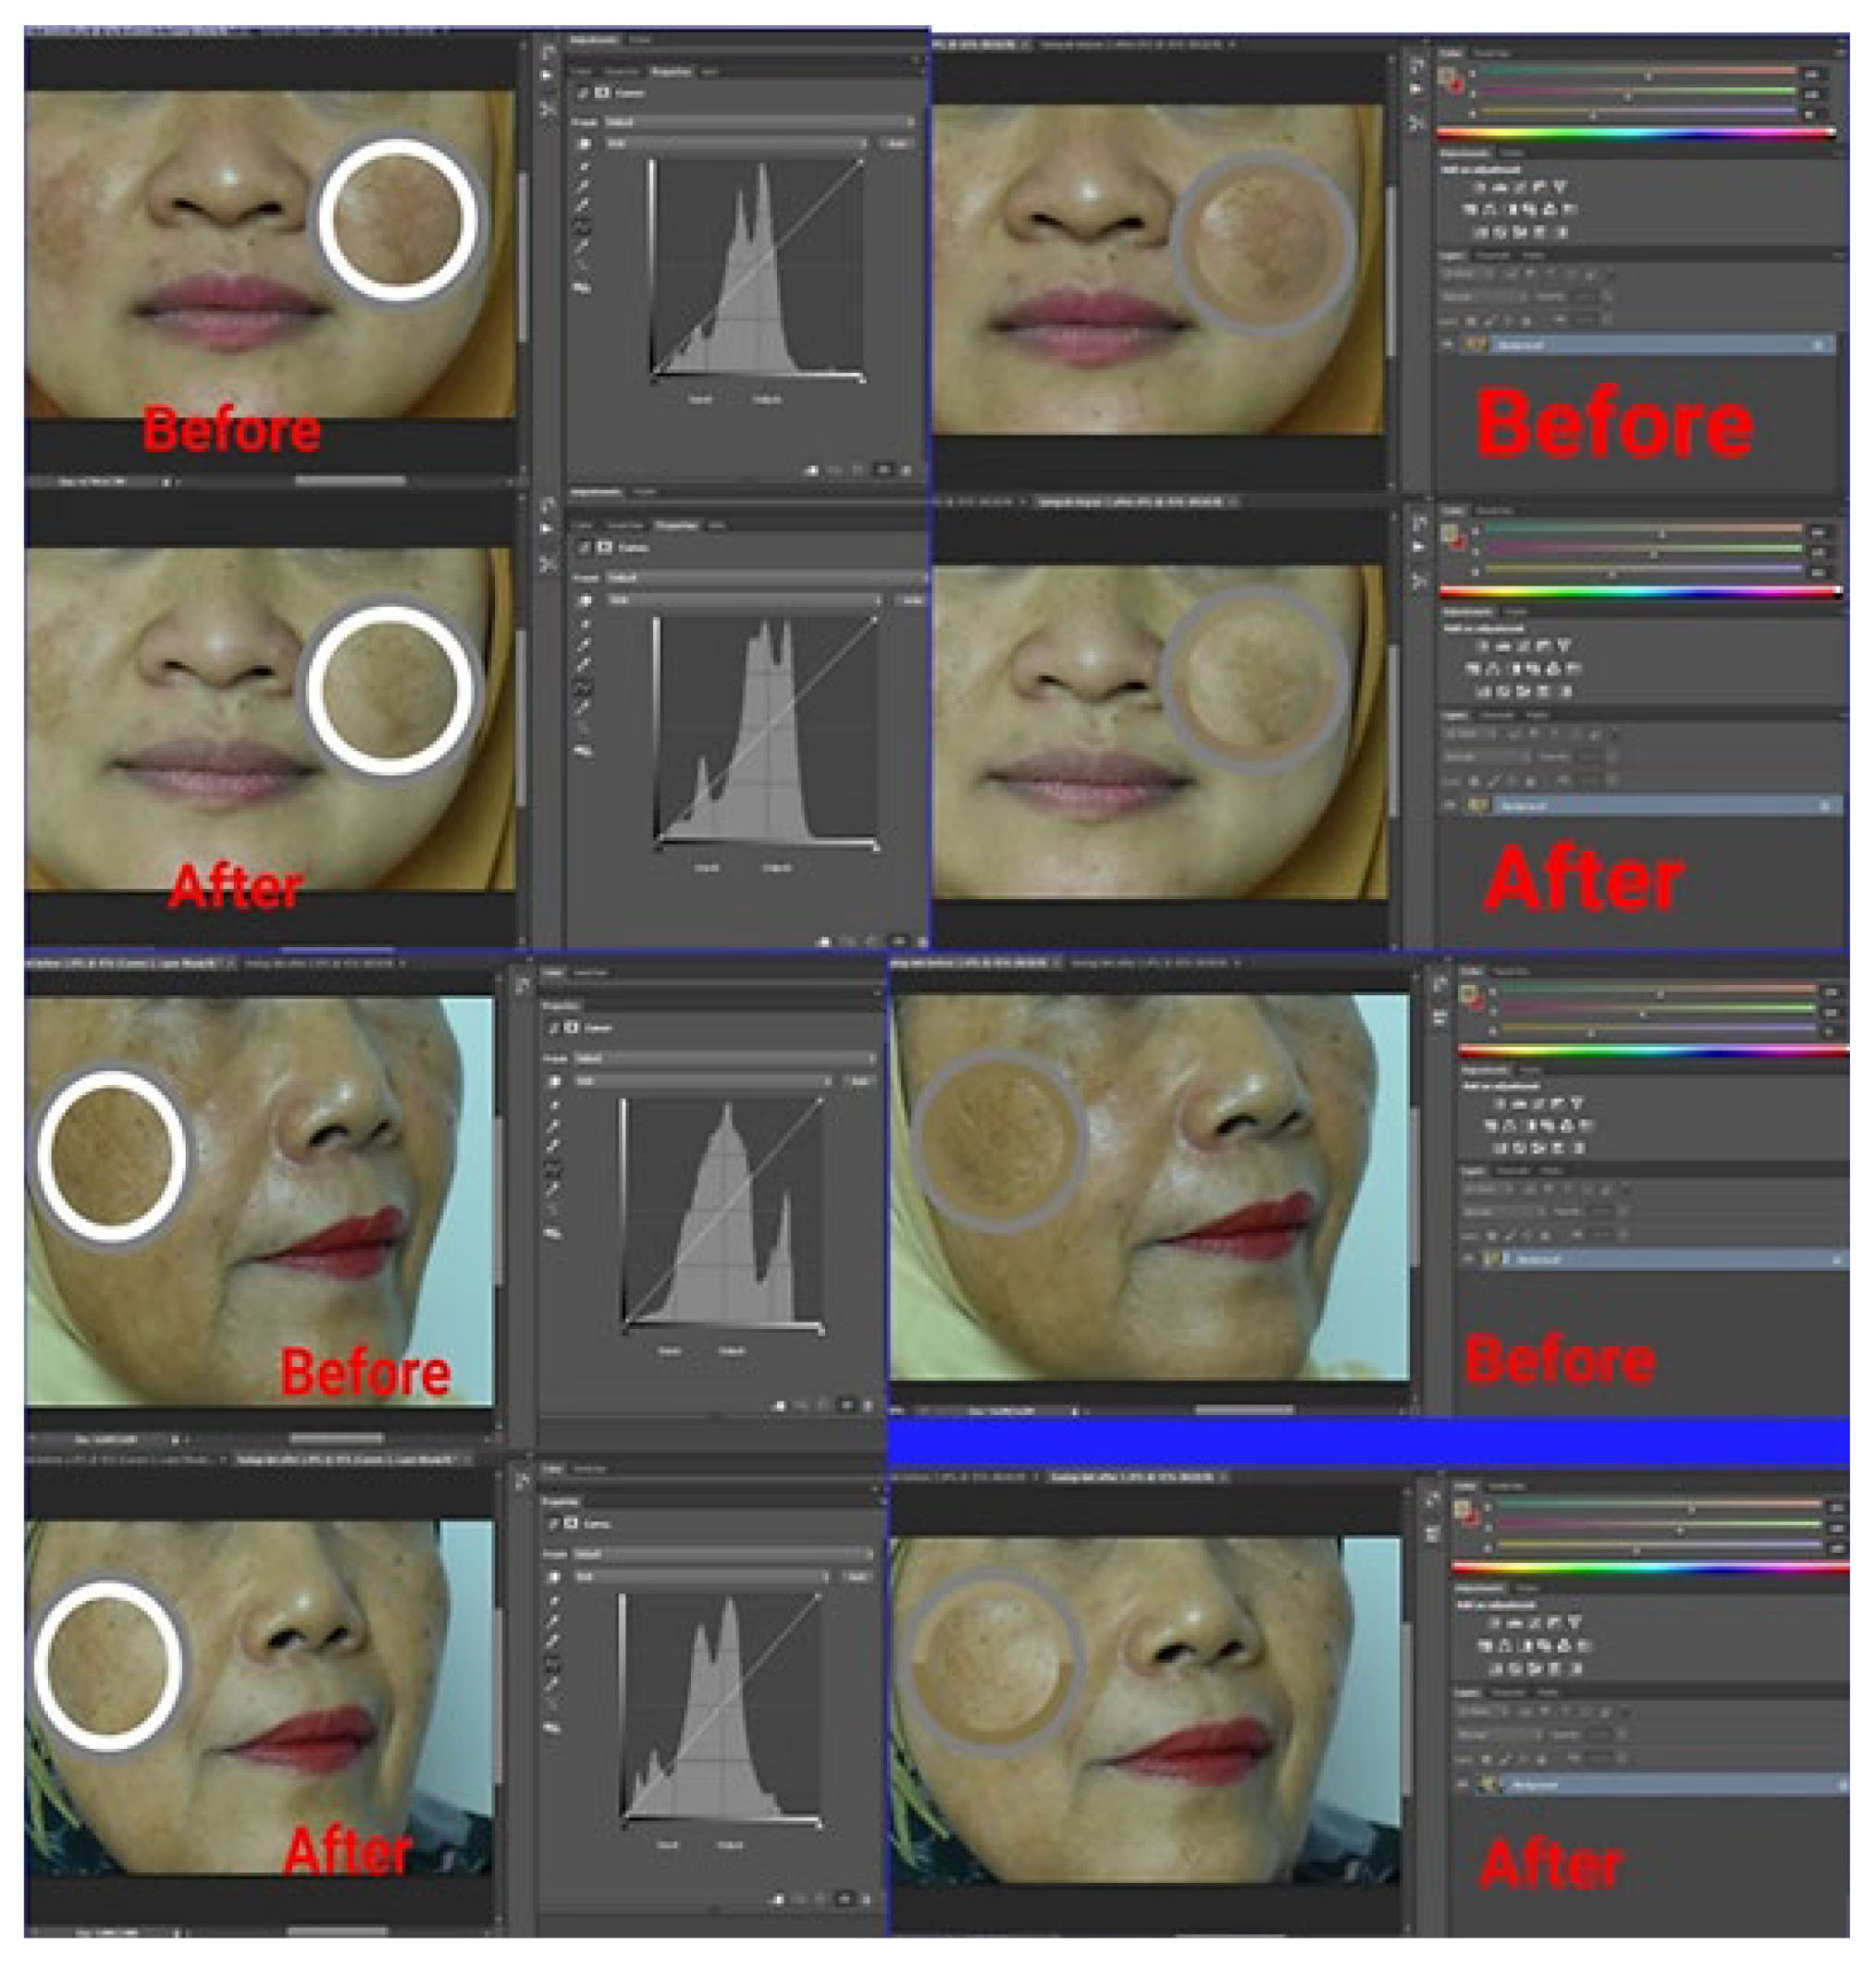Click color spectrum ramp in top-right Before screenshot

(1635, 132)
